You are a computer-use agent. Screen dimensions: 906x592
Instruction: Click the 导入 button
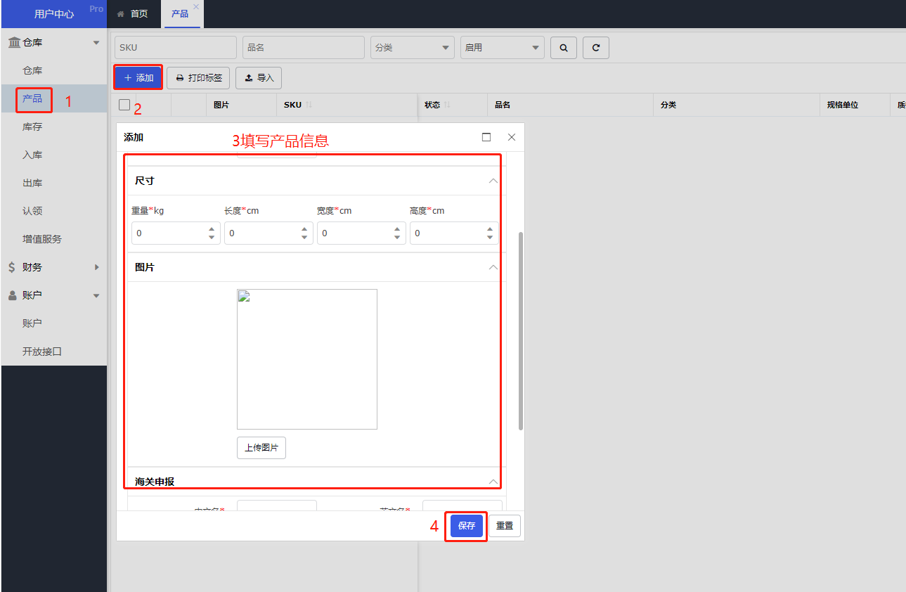click(x=259, y=78)
